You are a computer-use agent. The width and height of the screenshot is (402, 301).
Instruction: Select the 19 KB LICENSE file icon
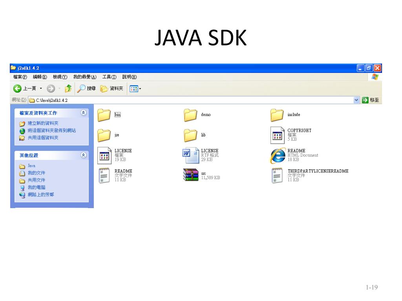pos(104,155)
